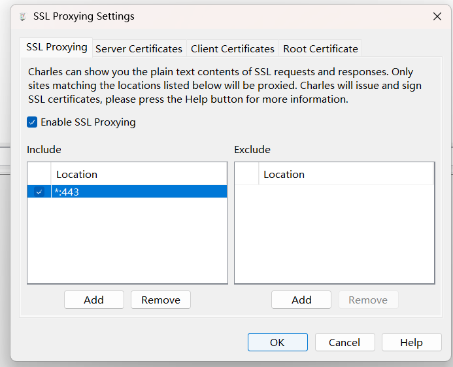Image resolution: width=453 pixels, height=367 pixels.
Task: Open Help for SSL proxying
Action: click(x=412, y=342)
